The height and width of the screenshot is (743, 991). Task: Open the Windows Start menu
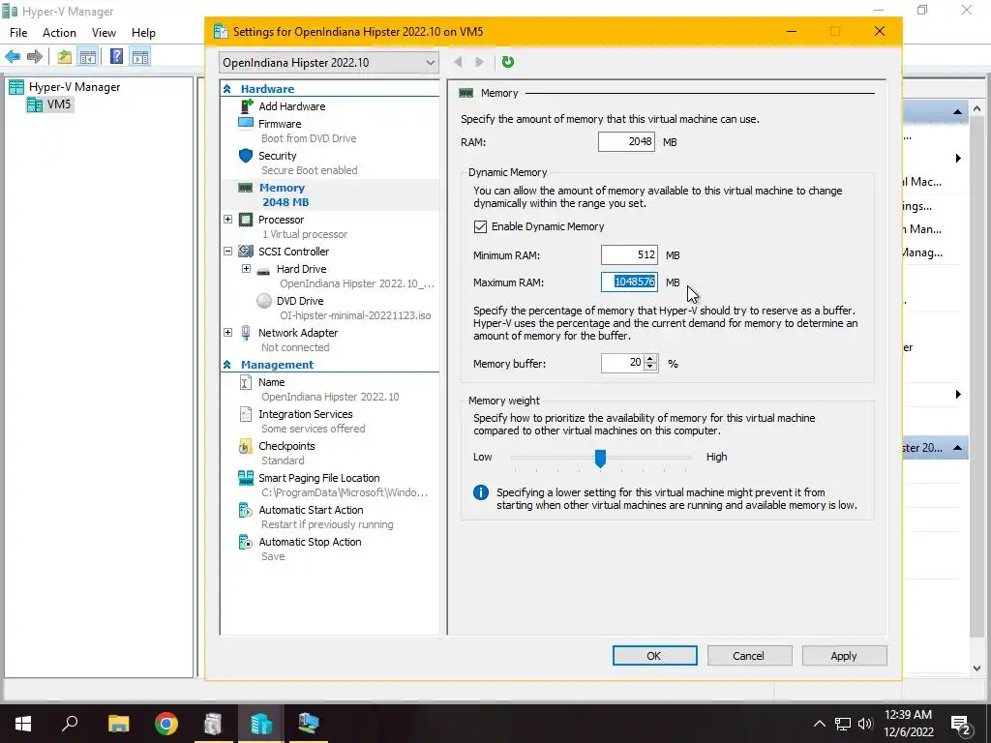tap(23, 724)
